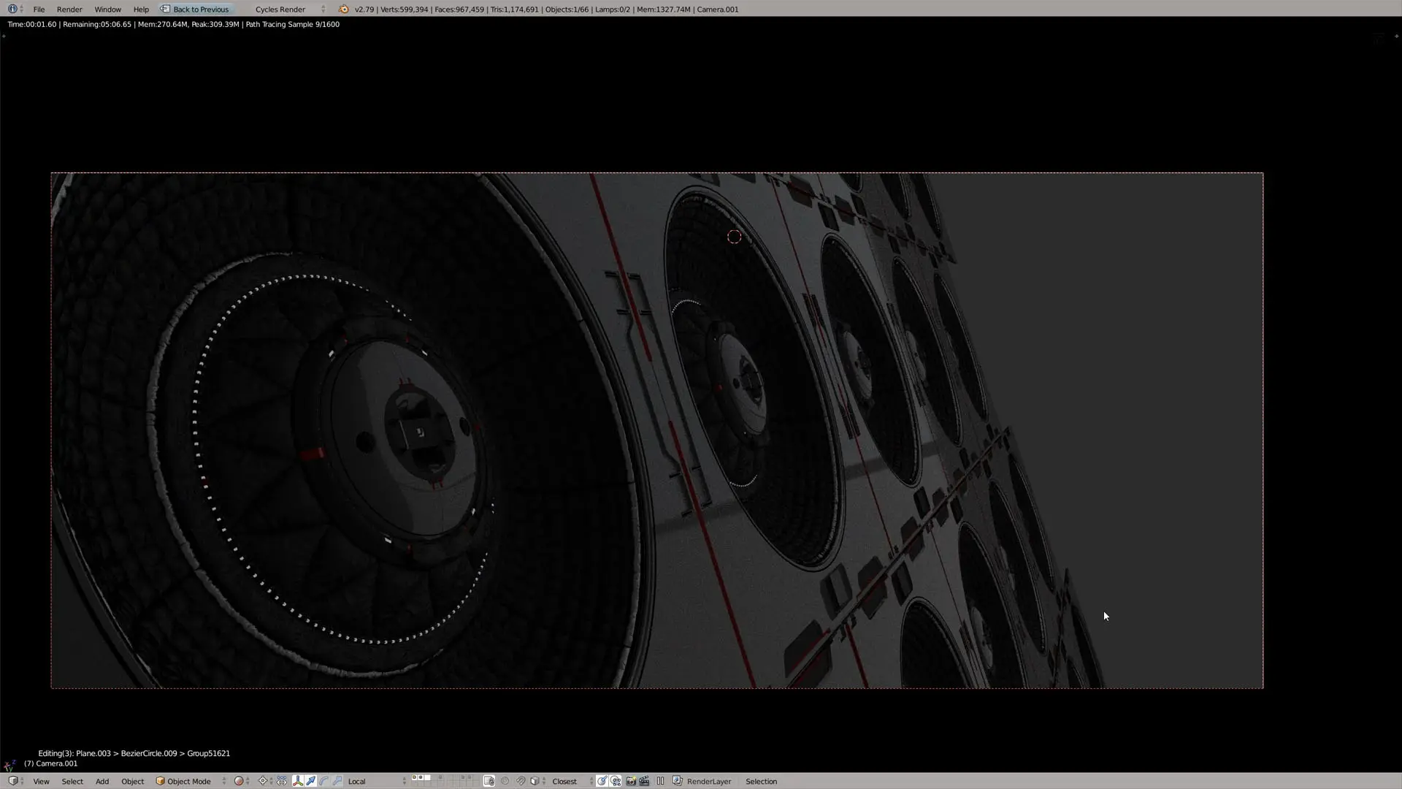
Task: Click the Path Tracing Sample 9/1600 status
Action: [292, 24]
